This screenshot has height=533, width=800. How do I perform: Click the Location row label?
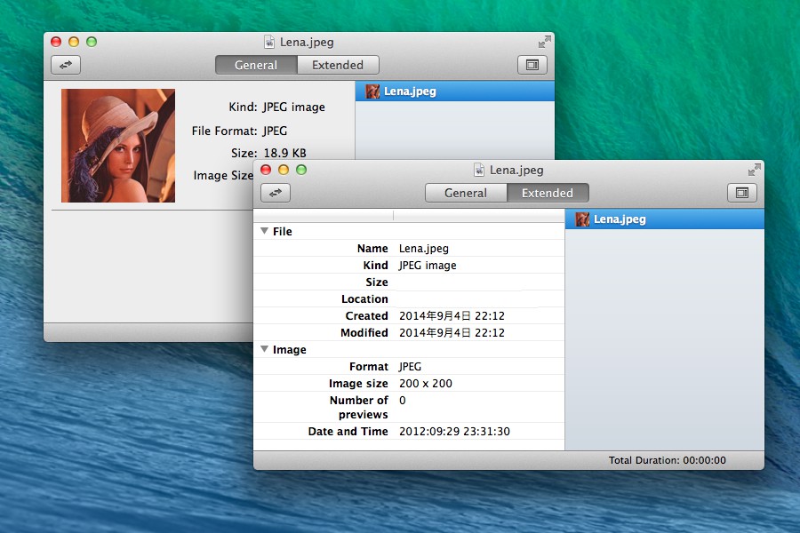(x=364, y=298)
